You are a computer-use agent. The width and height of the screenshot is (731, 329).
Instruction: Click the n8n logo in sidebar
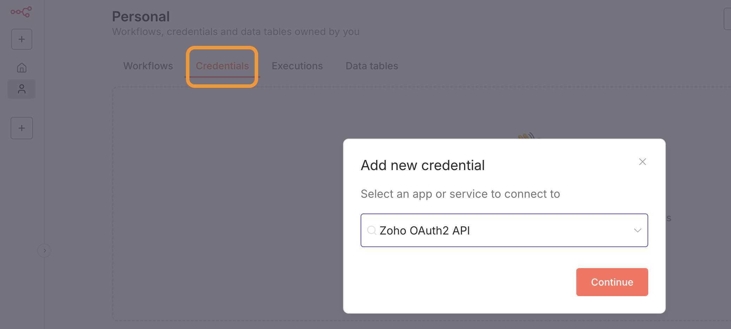pyautogui.click(x=21, y=12)
